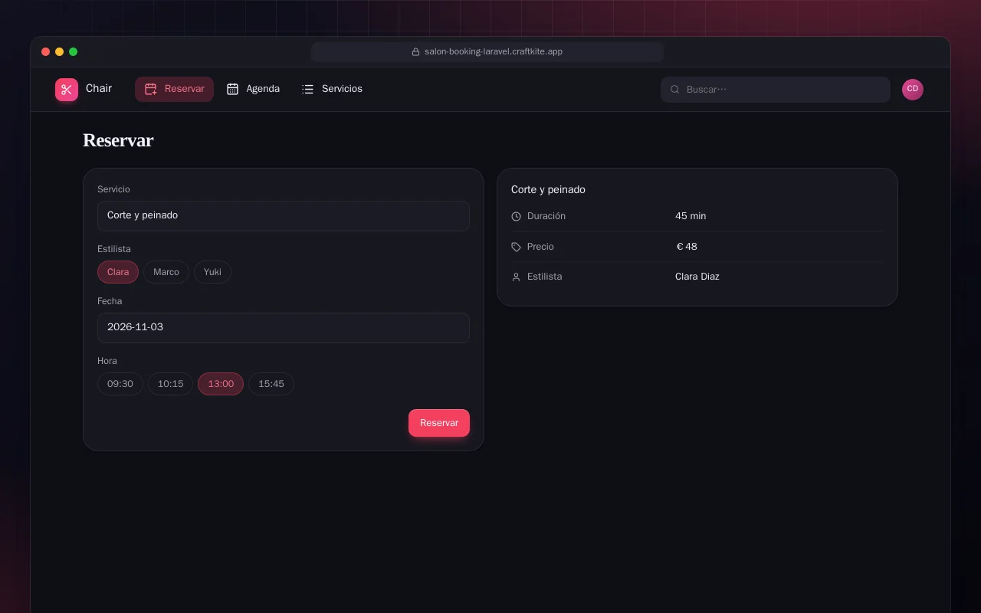
Task: Select stylist Marco
Action: [166, 272]
